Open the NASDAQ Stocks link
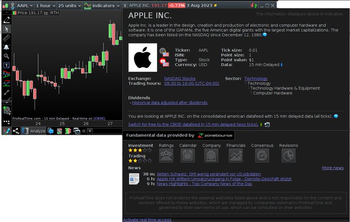 (x=180, y=79)
